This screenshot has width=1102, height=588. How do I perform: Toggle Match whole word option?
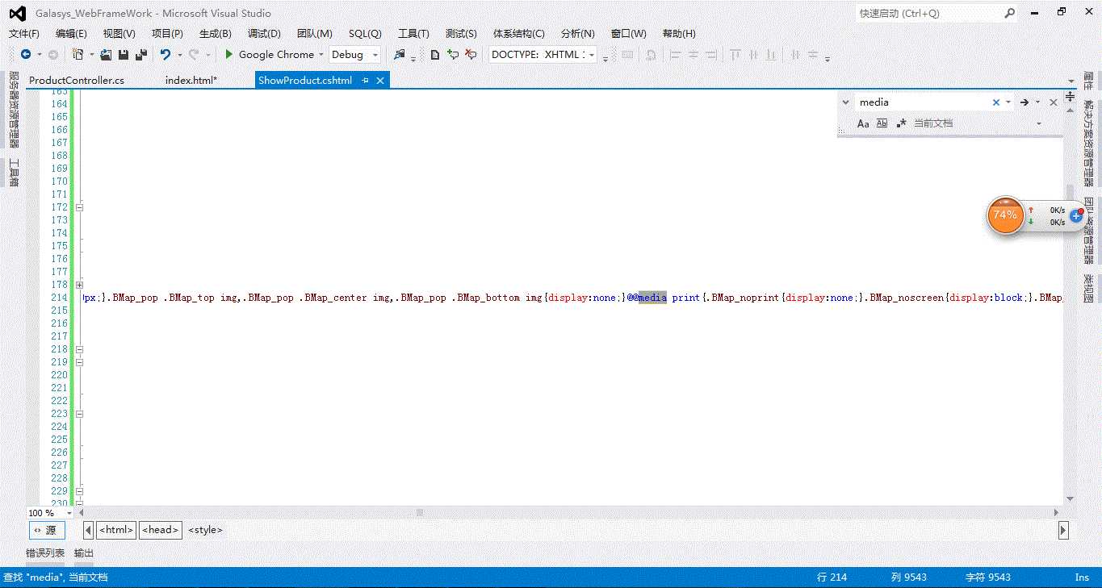point(882,123)
